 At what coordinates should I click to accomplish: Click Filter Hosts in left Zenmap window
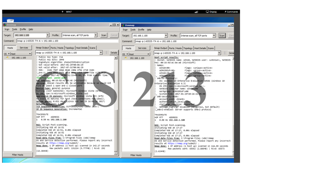click(x=18, y=154)
